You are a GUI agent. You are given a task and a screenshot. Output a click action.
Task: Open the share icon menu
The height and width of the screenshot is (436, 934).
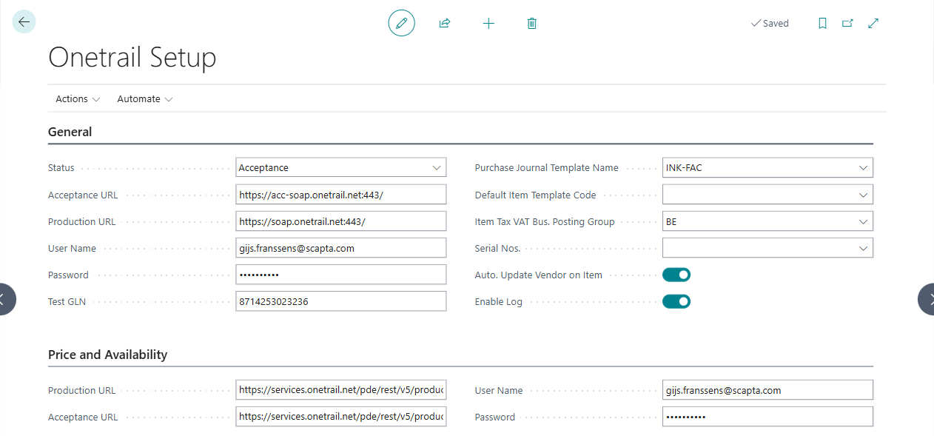coord(445,24)
